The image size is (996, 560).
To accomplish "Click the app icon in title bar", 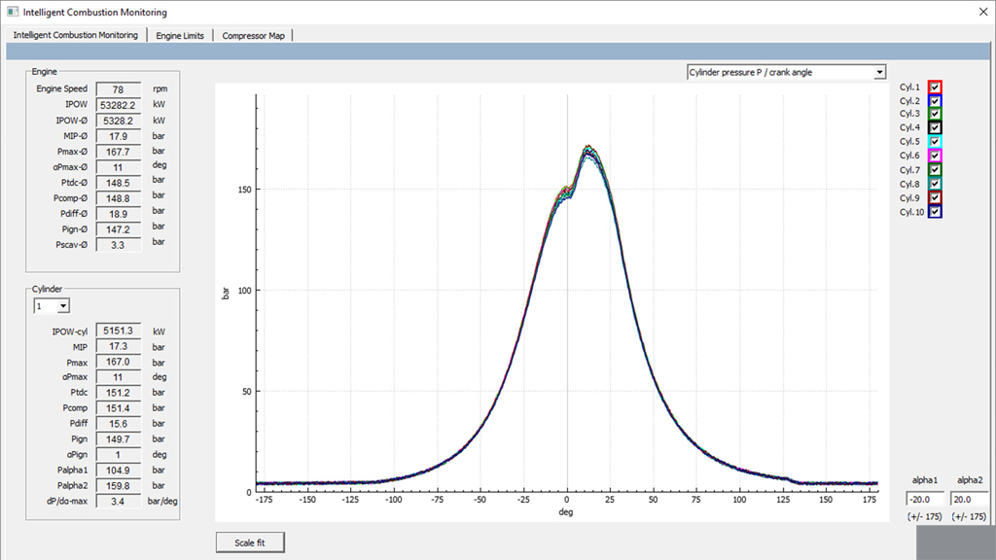I will click(x=13, y=12).
